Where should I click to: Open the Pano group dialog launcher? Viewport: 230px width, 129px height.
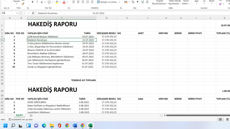28,8
